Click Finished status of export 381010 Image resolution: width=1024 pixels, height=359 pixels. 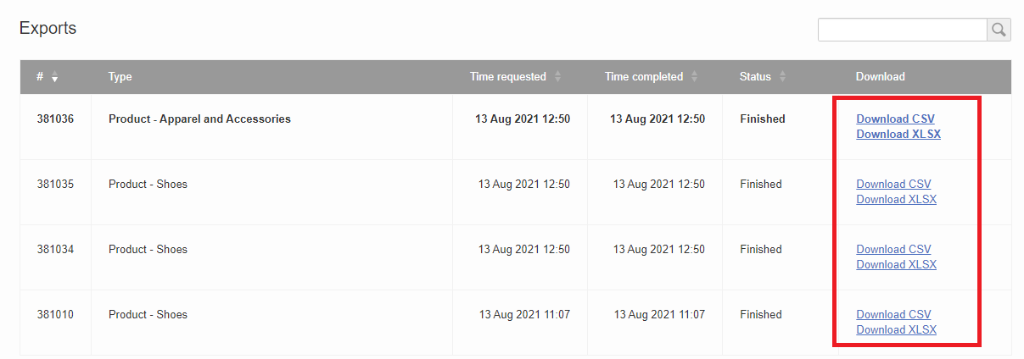[761, 315]
